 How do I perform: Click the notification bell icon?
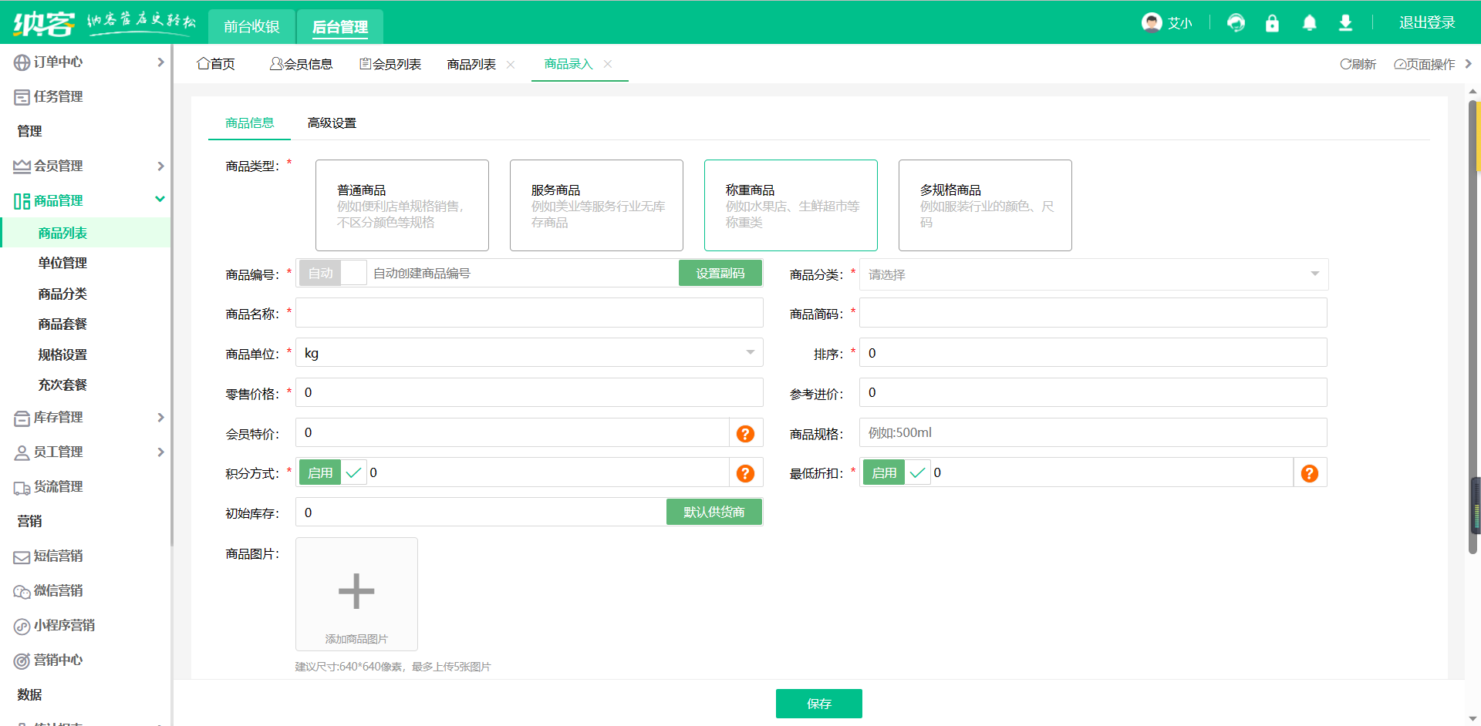point(1309,23)
